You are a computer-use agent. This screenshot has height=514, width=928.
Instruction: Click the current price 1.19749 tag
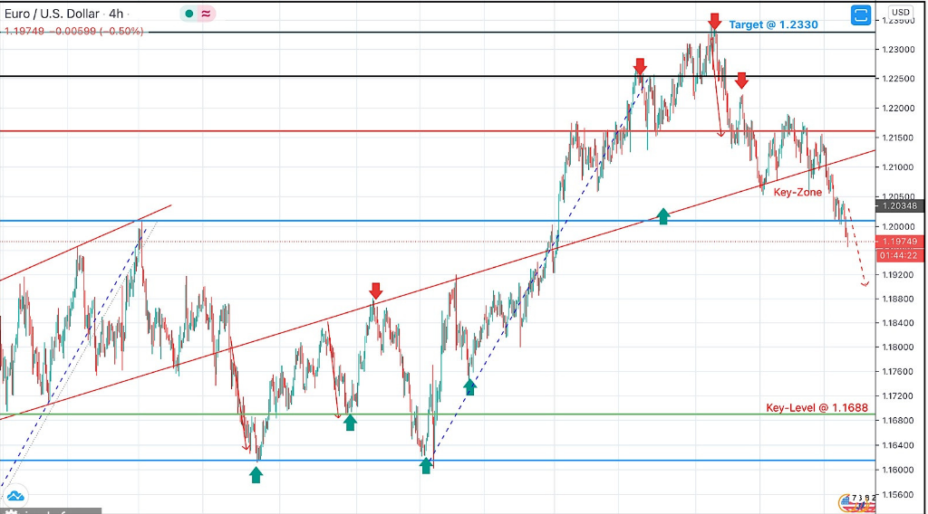[898, 242]
